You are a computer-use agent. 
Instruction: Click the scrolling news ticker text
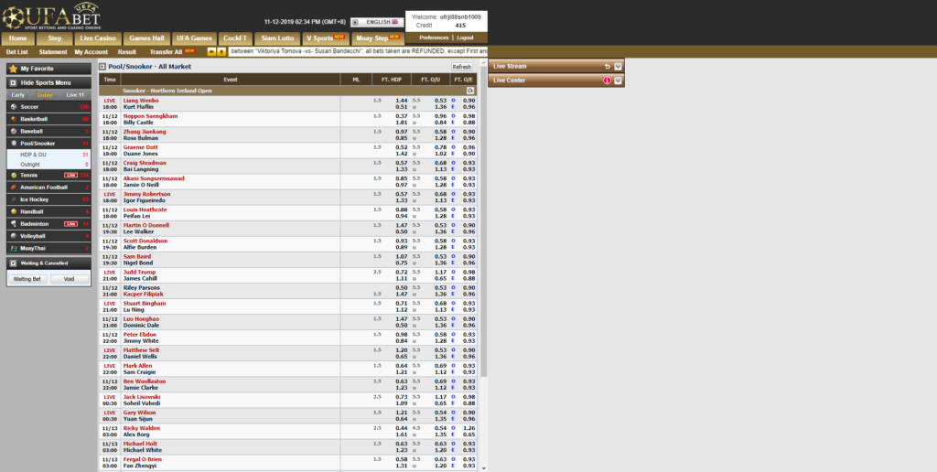pos(359,52)
